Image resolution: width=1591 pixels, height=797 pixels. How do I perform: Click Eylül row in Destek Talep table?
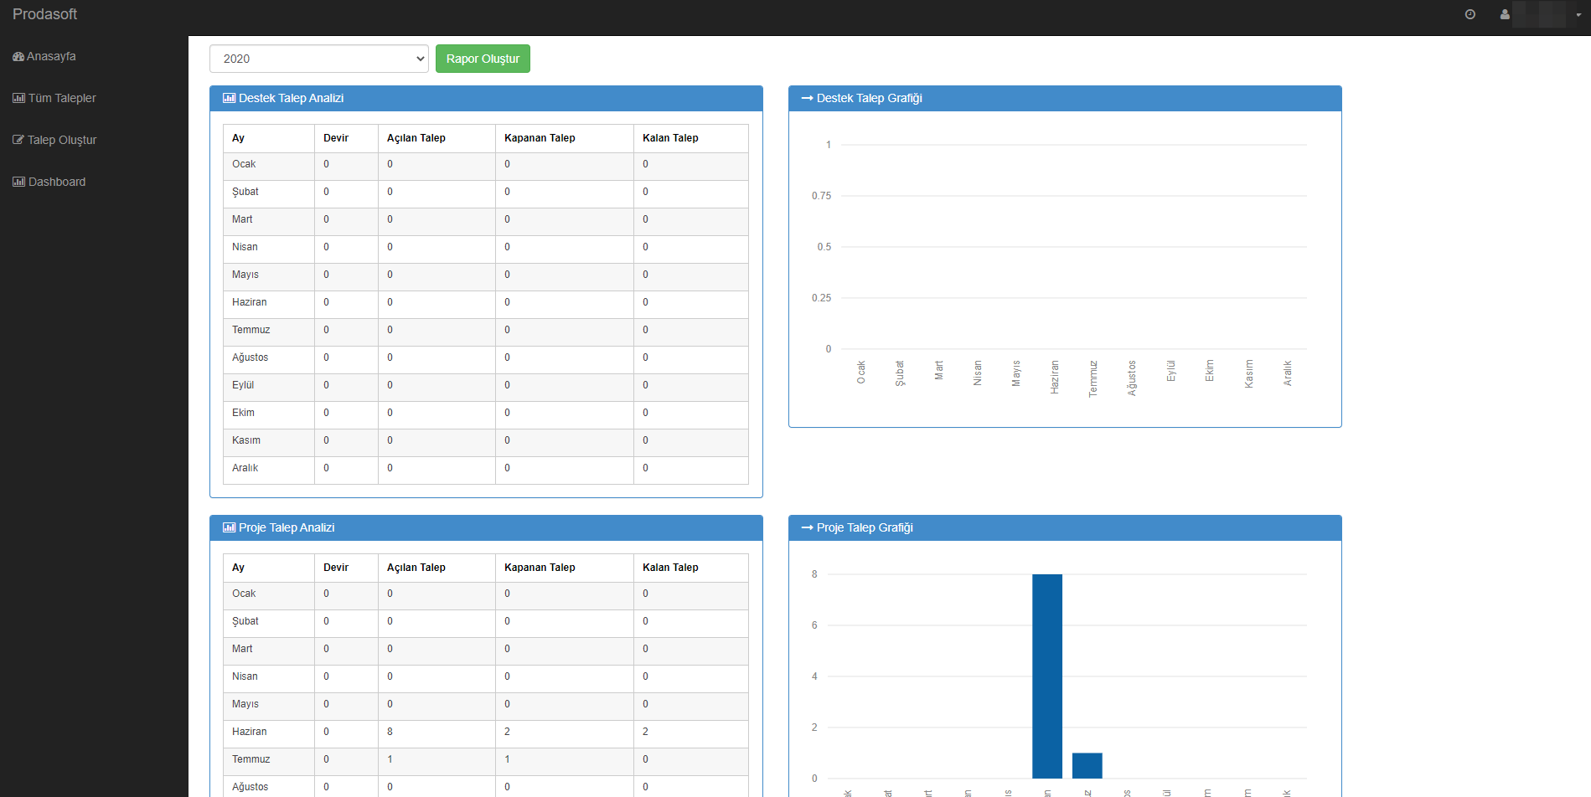486,386
